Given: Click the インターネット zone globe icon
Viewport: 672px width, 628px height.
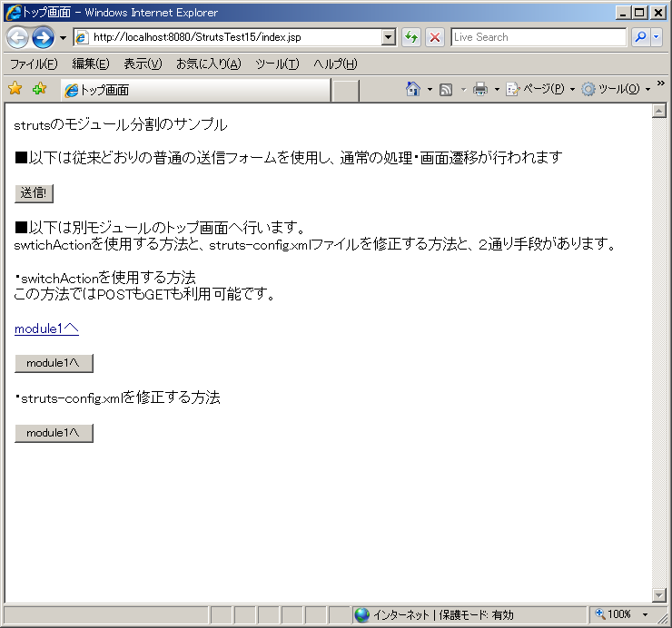Looking at the screenshot, I should (x=362, y=615).
